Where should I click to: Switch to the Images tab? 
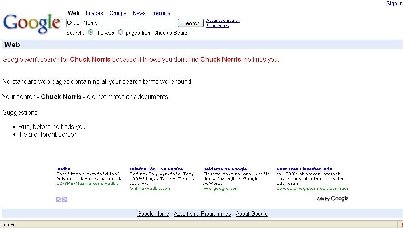pos(94,13)
